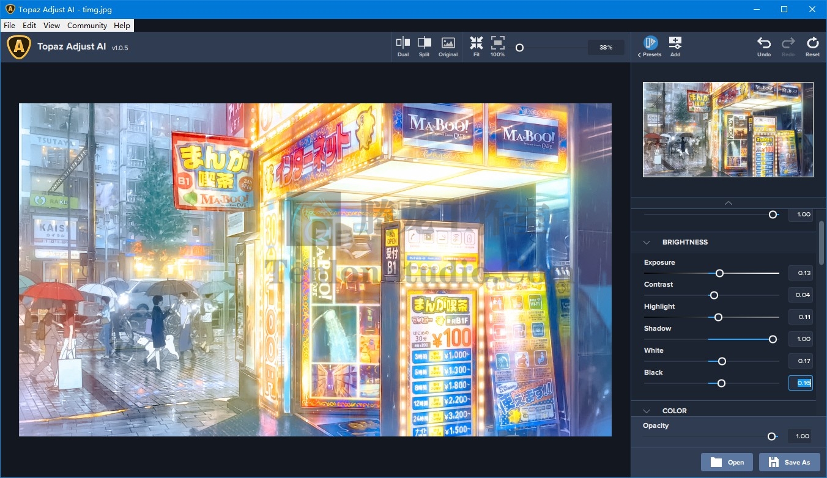This screenshot has width=827, height=478.
Task: Click the Shadow slider handle
Action: click(x=773, y=339)
